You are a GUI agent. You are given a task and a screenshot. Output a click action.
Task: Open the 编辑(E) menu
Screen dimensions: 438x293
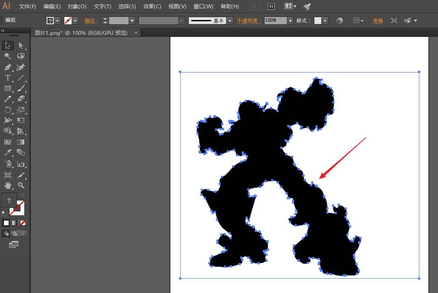[52, 7]
